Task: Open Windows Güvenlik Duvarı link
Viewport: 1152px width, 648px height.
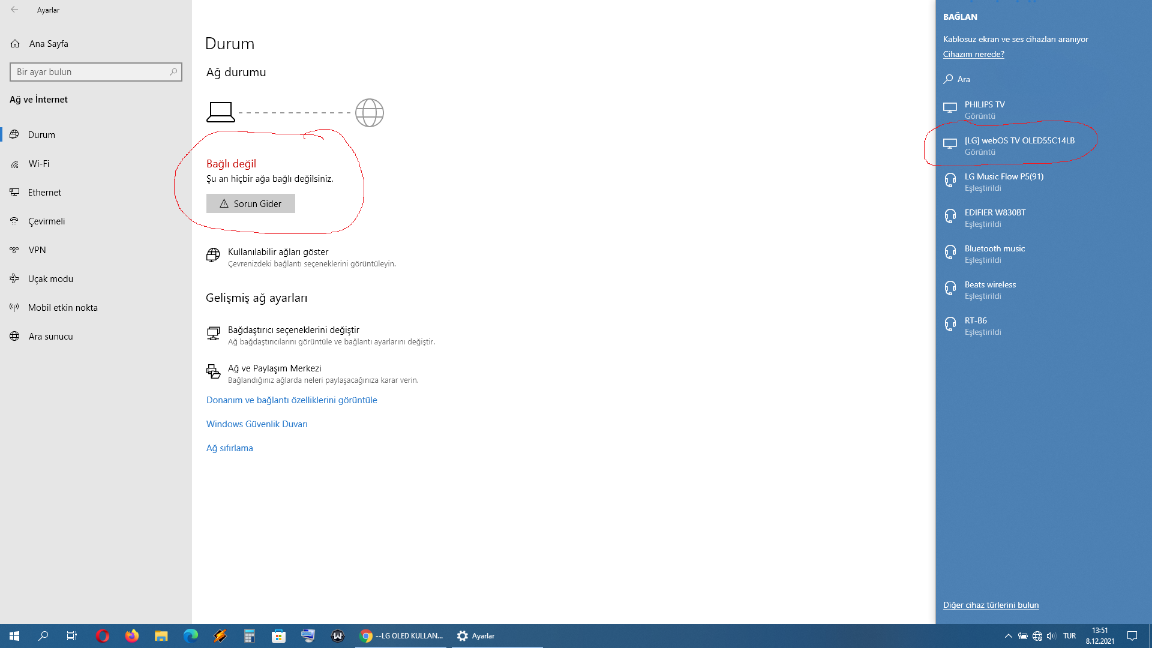Action: coord(257,424)
